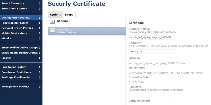Open Provisioning Profiles section

coord(21,23)
